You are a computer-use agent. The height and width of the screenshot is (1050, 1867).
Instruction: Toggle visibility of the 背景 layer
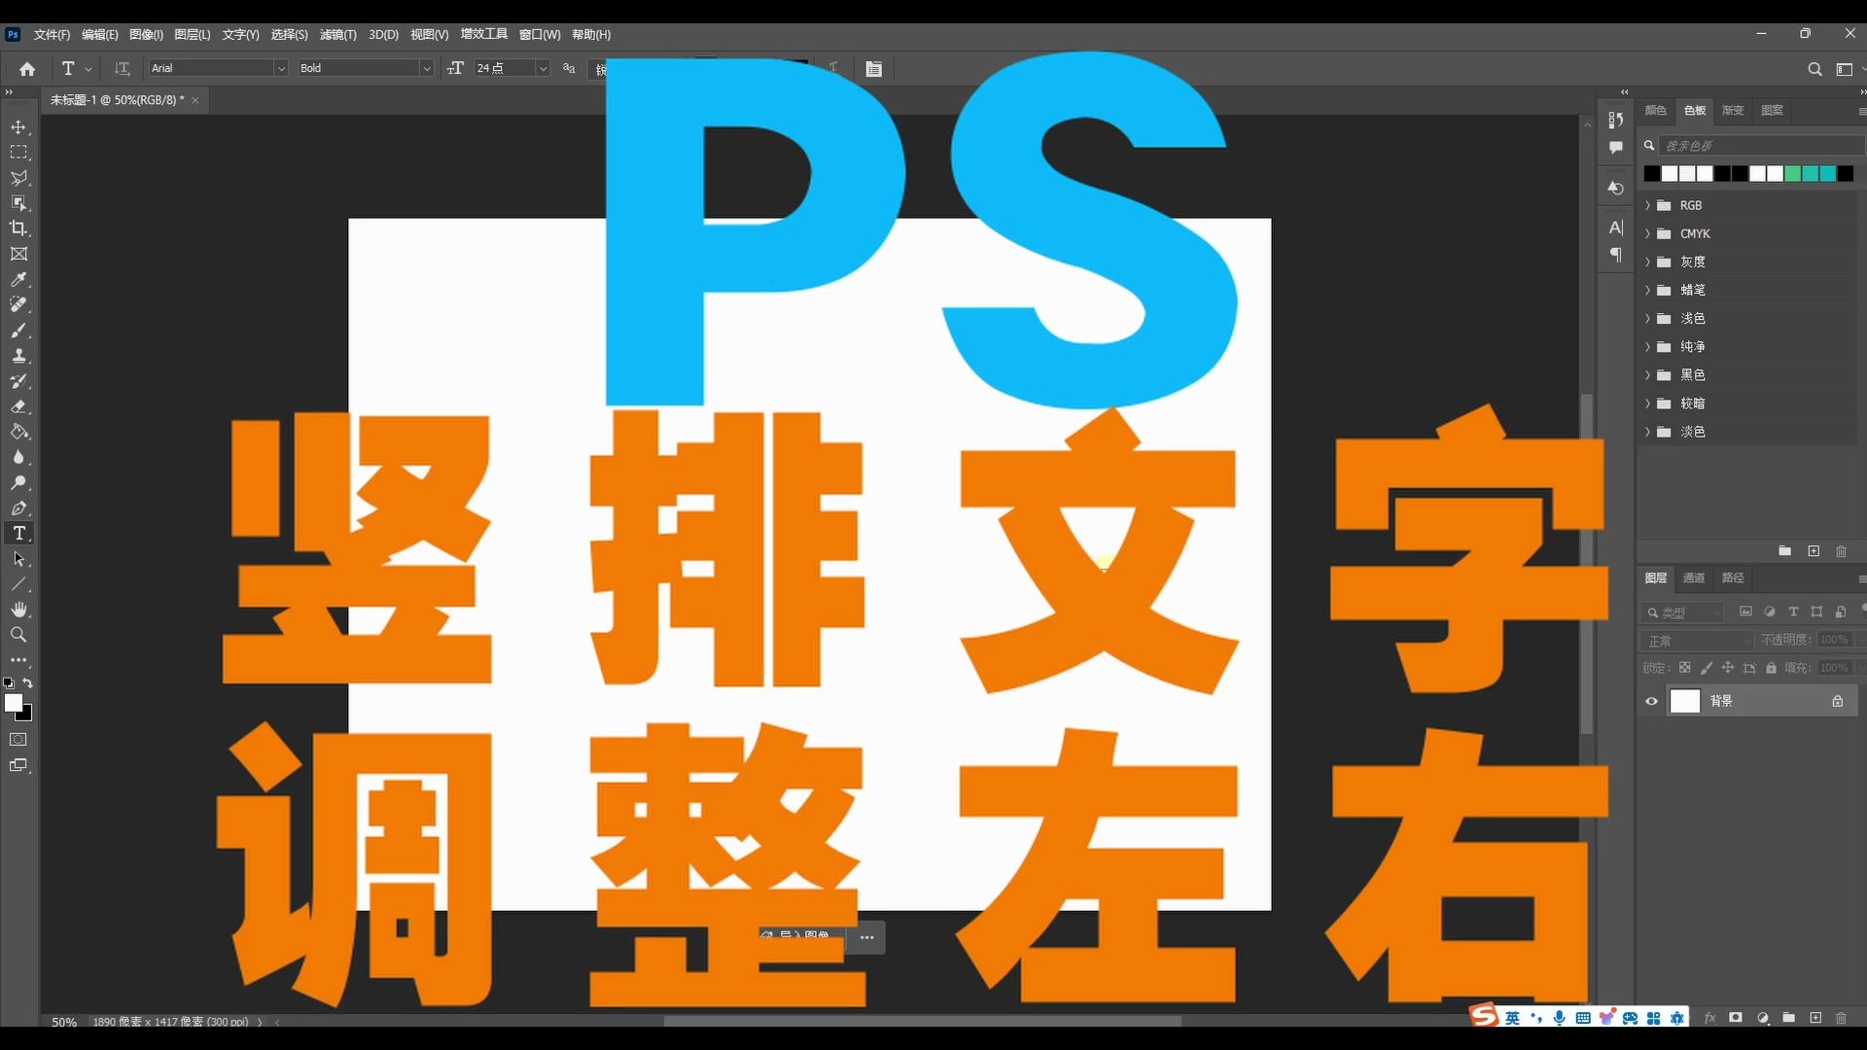(x=1651, y=701)
